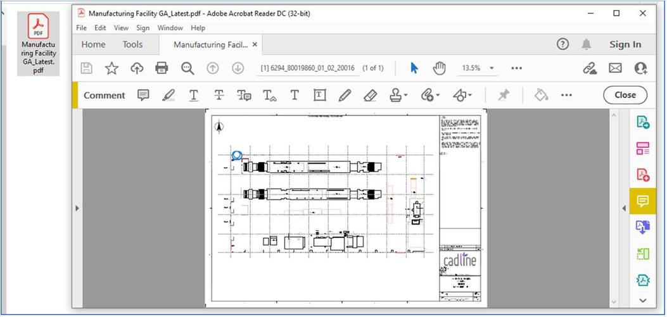Select the pencil drawing tool
Screen dimensions: 667x317
click(x=345, y=95)
